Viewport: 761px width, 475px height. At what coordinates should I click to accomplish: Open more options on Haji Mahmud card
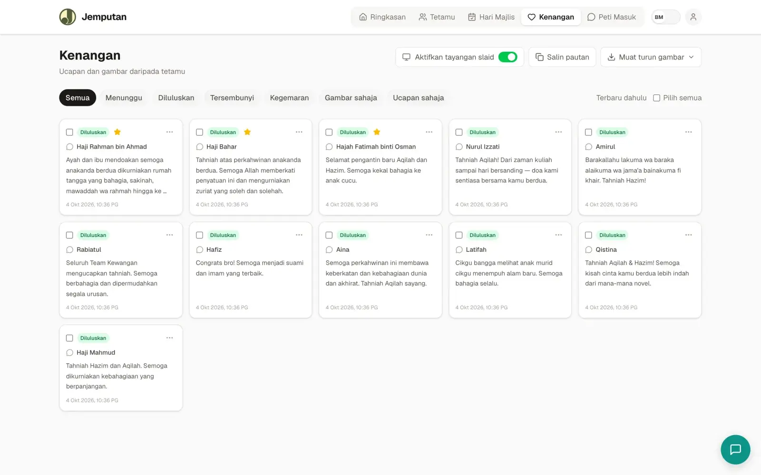(x=170, y=338)
